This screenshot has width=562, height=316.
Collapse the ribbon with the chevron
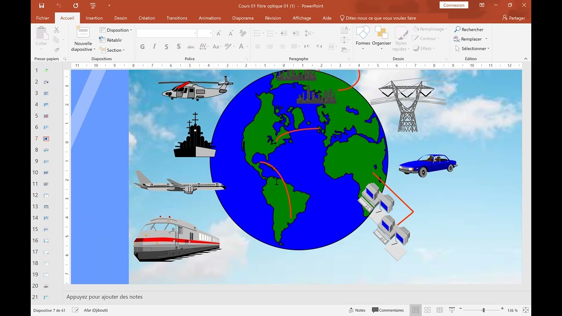(x=526, y=59)
